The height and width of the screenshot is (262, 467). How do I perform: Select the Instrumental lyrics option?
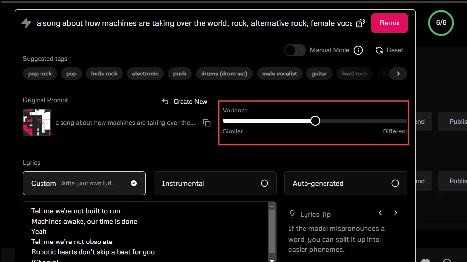click(215, 183)
